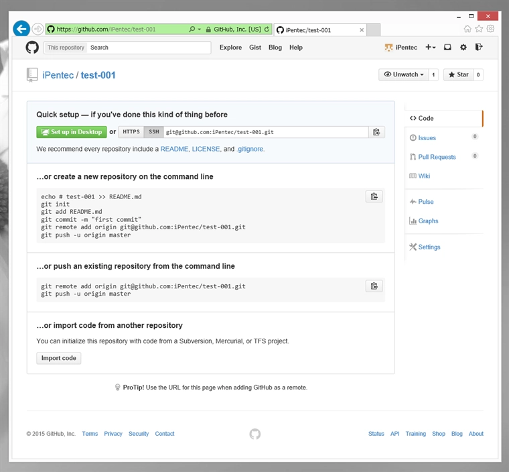Screen dimensions: 509x472
Task: Open the plus create-new dropdown
Action: pos(430,48)
